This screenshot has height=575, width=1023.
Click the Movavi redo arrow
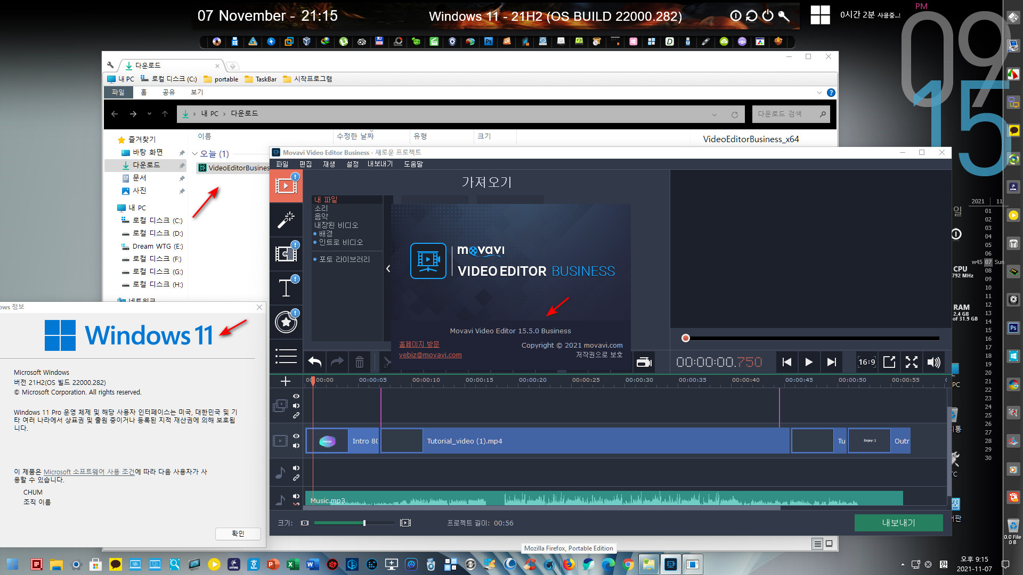(x=337, y=362)
